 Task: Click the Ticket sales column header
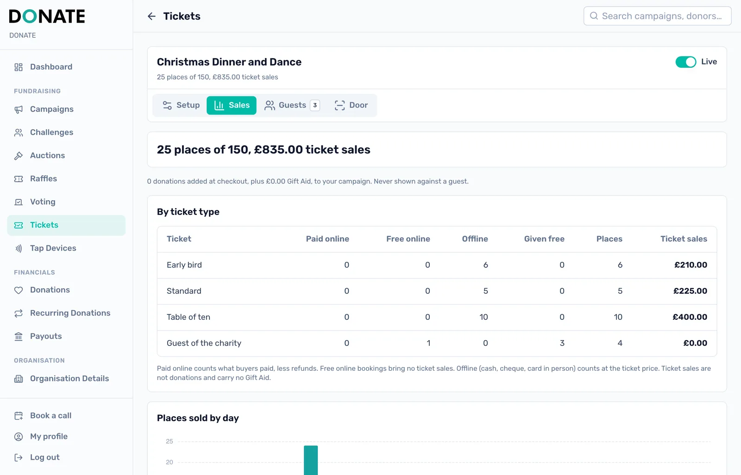point(684,239)
